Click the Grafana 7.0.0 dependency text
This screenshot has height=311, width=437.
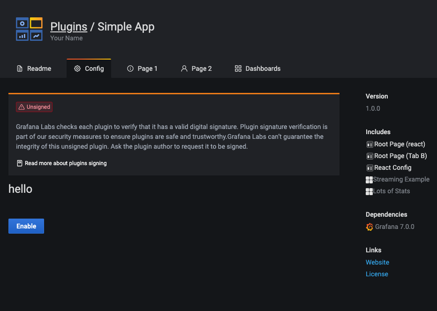click(395, 227)
